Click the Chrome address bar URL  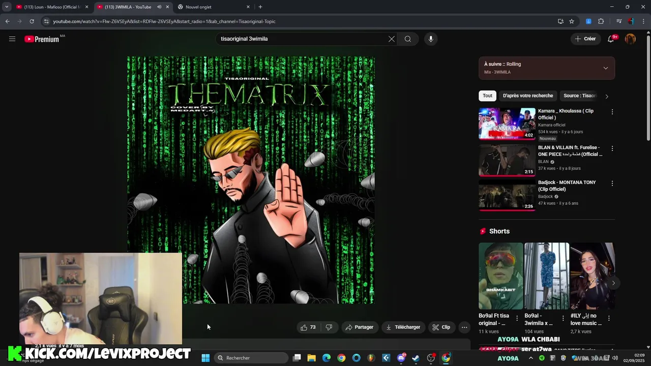pos(164,21)
